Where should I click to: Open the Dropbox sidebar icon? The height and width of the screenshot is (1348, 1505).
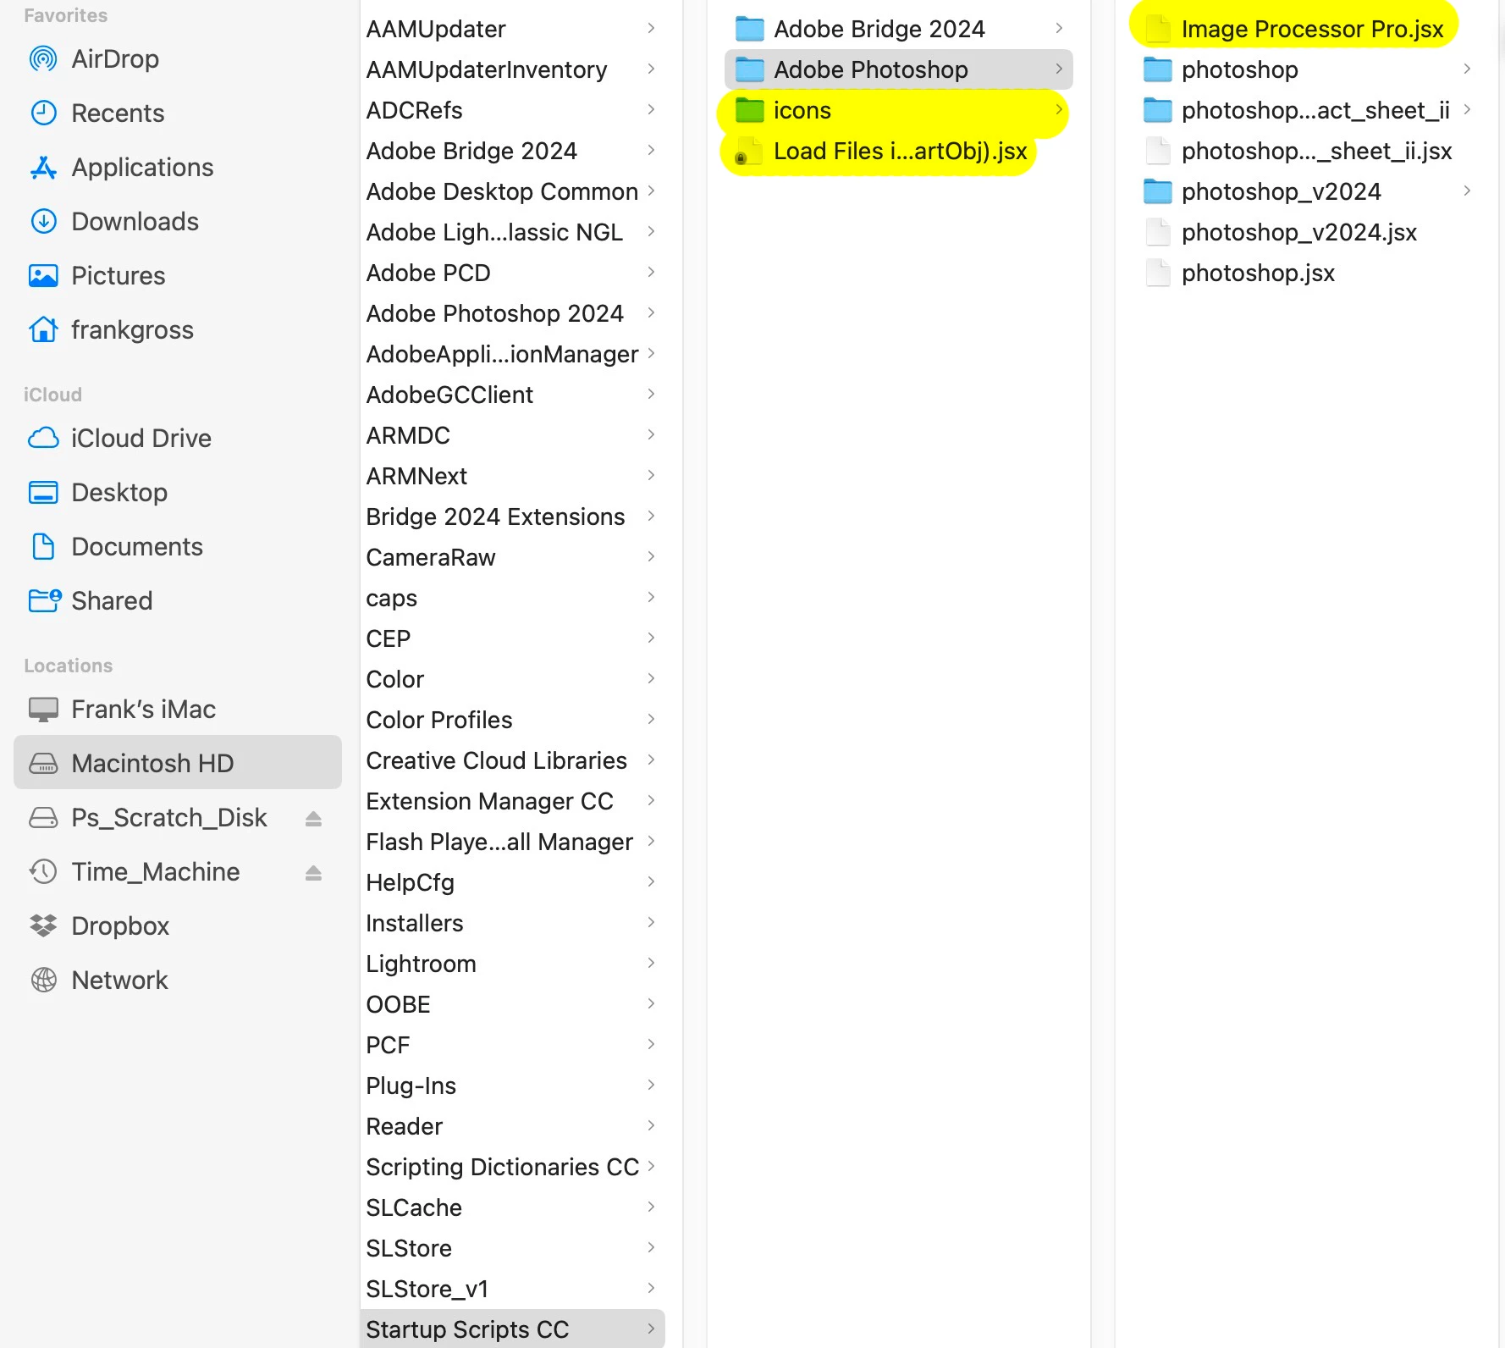[43, 926]
